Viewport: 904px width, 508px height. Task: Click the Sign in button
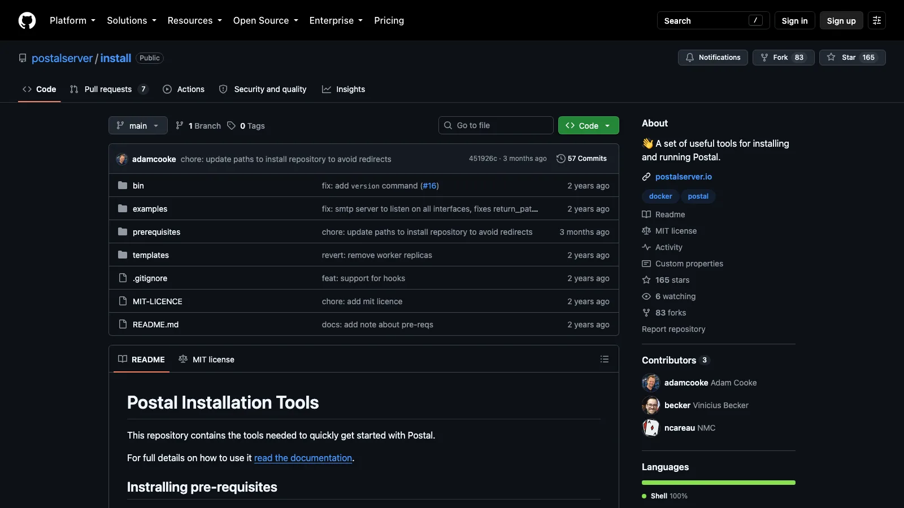(794, 20)
